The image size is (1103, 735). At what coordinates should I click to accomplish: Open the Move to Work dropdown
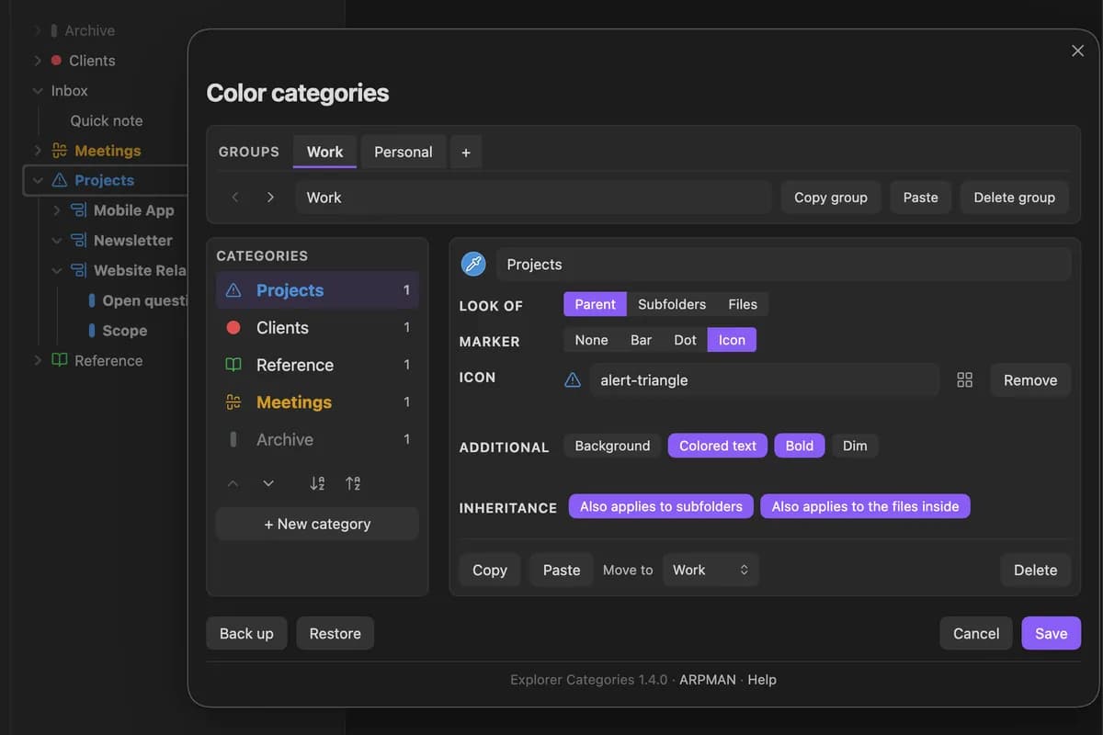point(711,570)
